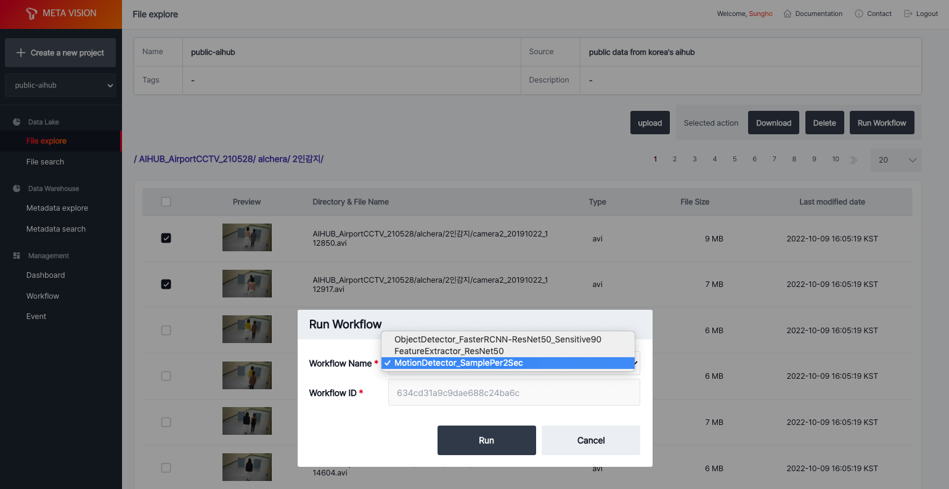Click the Documentation home icon
The image size is (949, 489).
click(788, 14)
